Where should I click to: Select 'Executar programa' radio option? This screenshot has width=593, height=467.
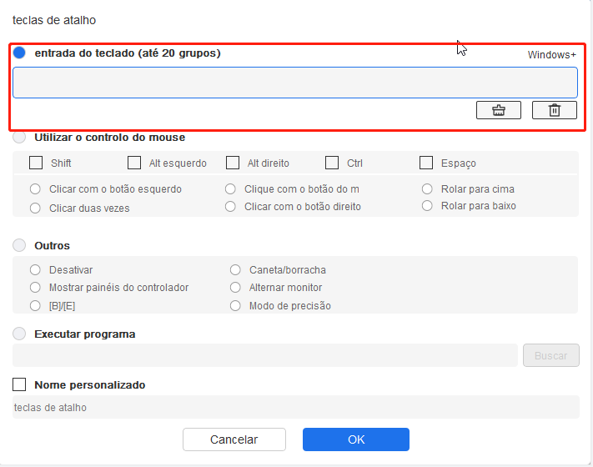[x=19, y=334]
